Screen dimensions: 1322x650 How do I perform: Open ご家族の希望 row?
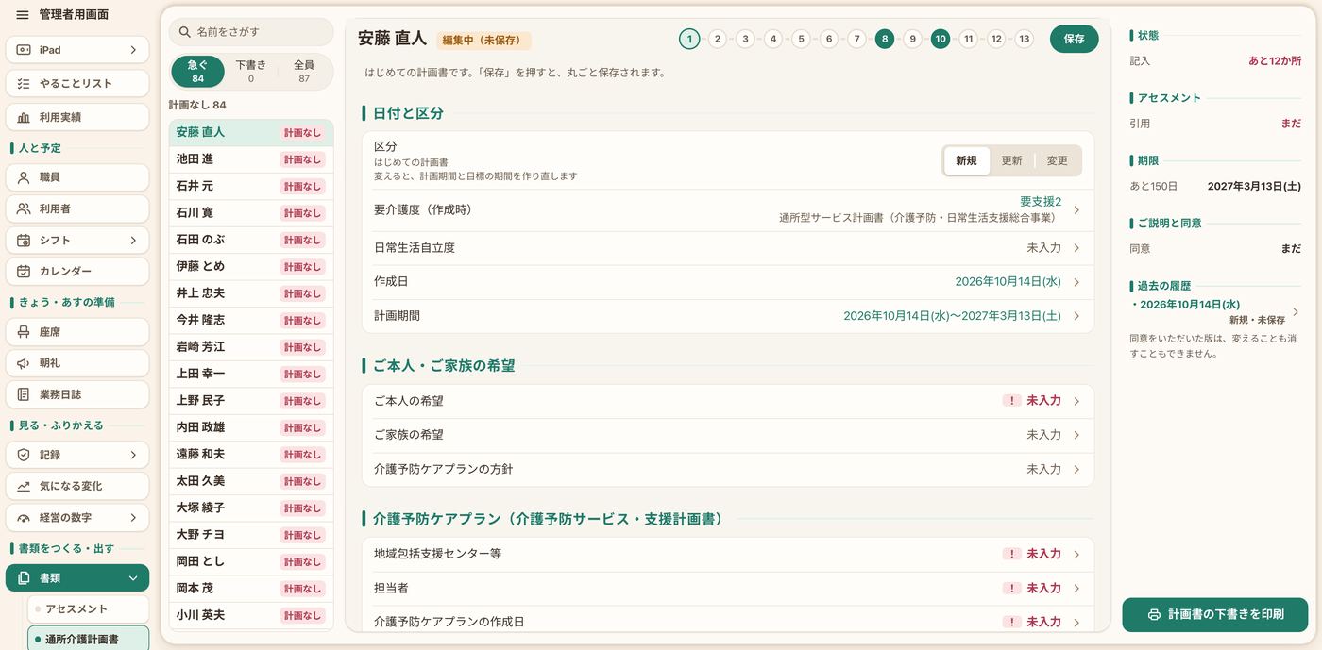[x=728, y=435]
